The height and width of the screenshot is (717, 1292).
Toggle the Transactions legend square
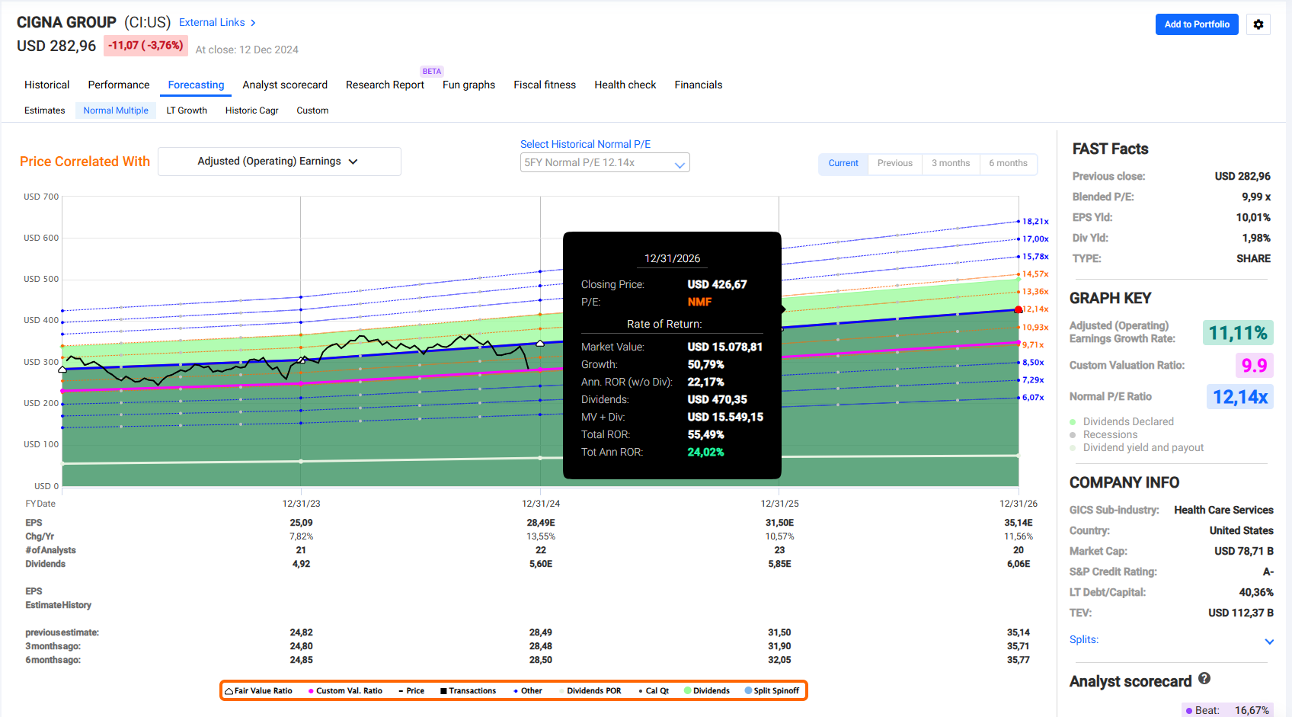click(443, 691)
